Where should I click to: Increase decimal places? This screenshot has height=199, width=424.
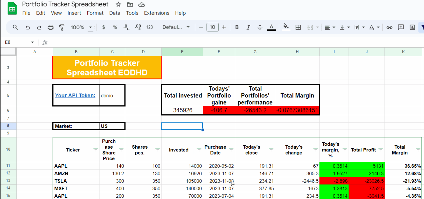[138, 27]
